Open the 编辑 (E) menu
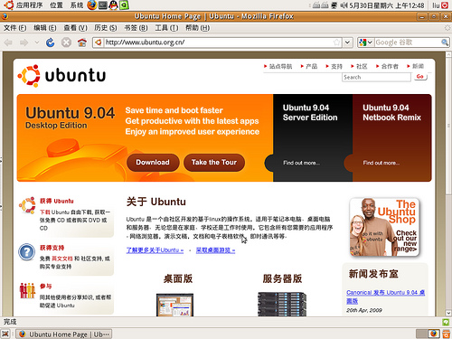 (x=45, y=28)
